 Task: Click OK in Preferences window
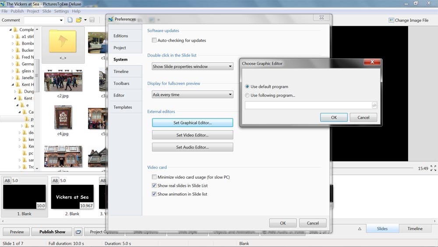point(283,223)
